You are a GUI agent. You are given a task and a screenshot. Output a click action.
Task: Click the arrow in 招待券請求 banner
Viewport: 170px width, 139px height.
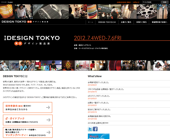tap(48, 108)
